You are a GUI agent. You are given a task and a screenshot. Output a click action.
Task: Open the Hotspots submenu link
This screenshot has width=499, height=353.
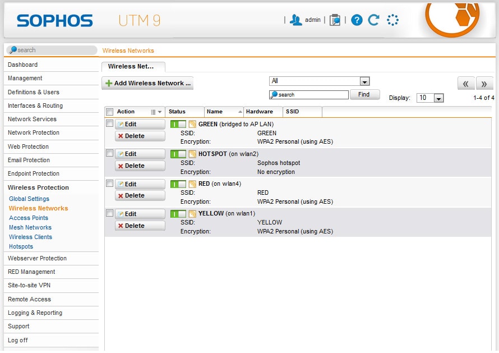tap(21, 246)
